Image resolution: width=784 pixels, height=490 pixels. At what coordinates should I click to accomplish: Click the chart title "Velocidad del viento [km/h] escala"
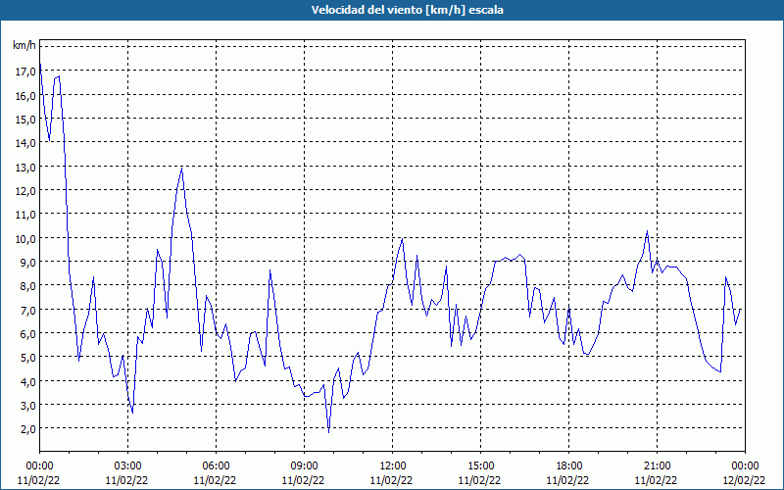pyautogui.click(x=407, y=10)
